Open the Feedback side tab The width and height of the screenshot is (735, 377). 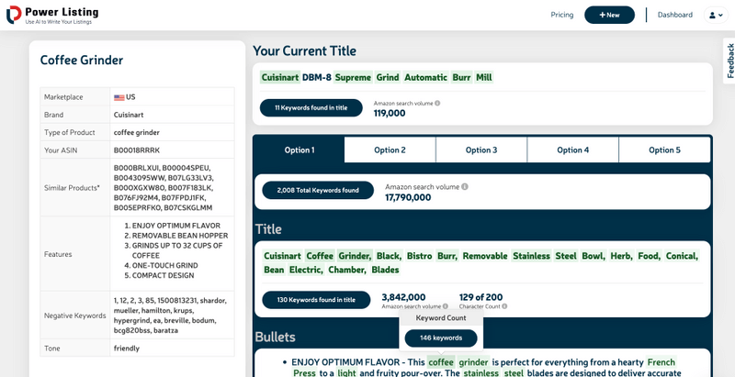click(x=729, y=61)
